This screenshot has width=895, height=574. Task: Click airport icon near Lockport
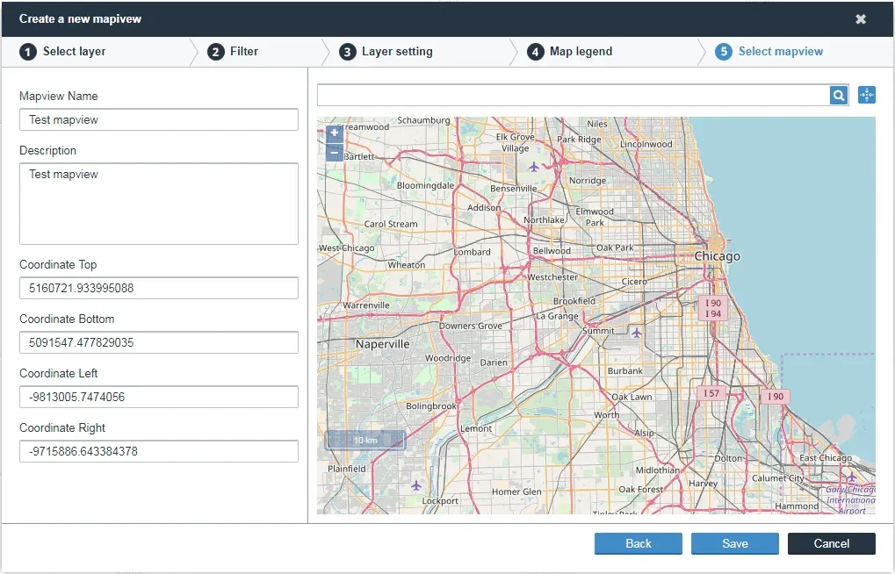point(416,485)
